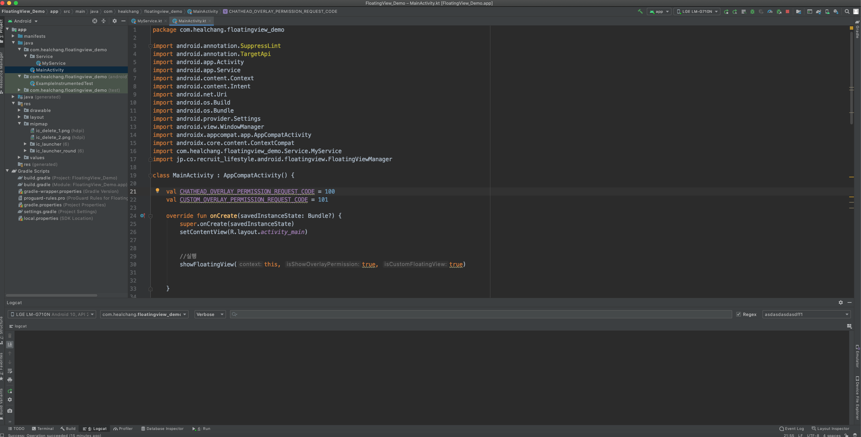Expand the manifests folder in project tree

pos(13,36)
